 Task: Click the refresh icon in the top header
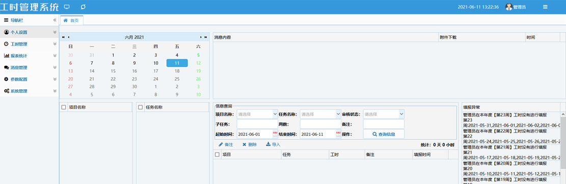(x=84, y=7)
